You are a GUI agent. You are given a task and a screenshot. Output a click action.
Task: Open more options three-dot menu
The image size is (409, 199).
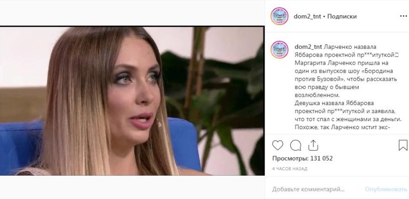(x=403, y=17)
